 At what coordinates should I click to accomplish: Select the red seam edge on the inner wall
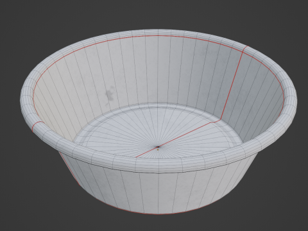coord(232,85)
